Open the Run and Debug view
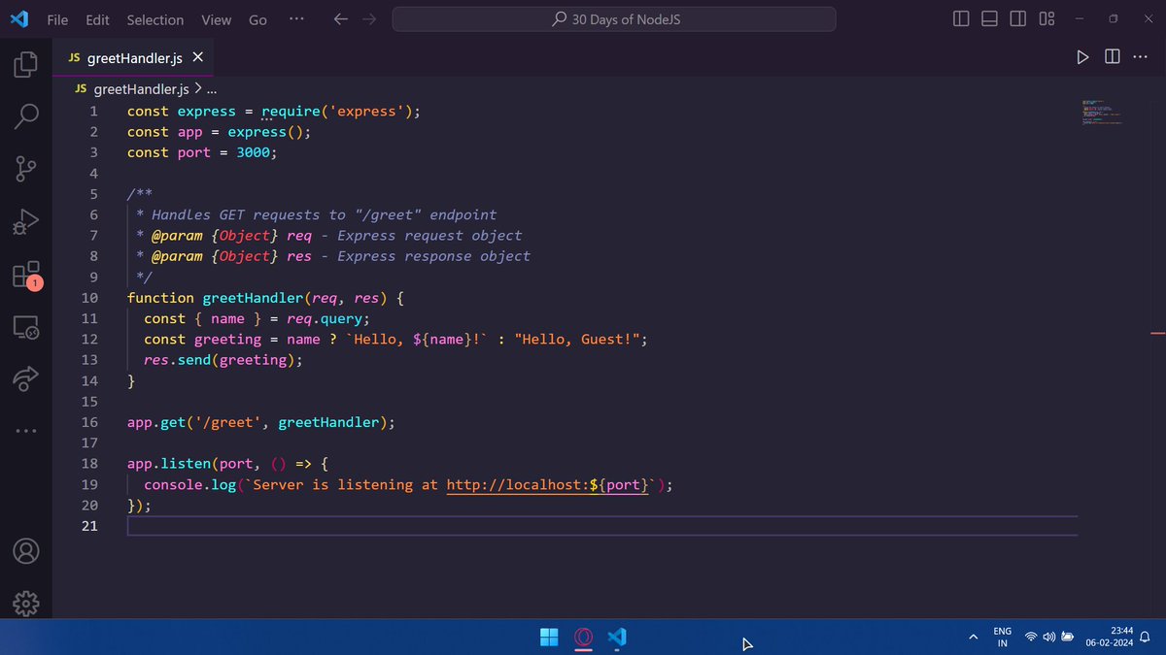Image resolution: width=1166 pixels, height=655 pixels. [x=26, y=222]
